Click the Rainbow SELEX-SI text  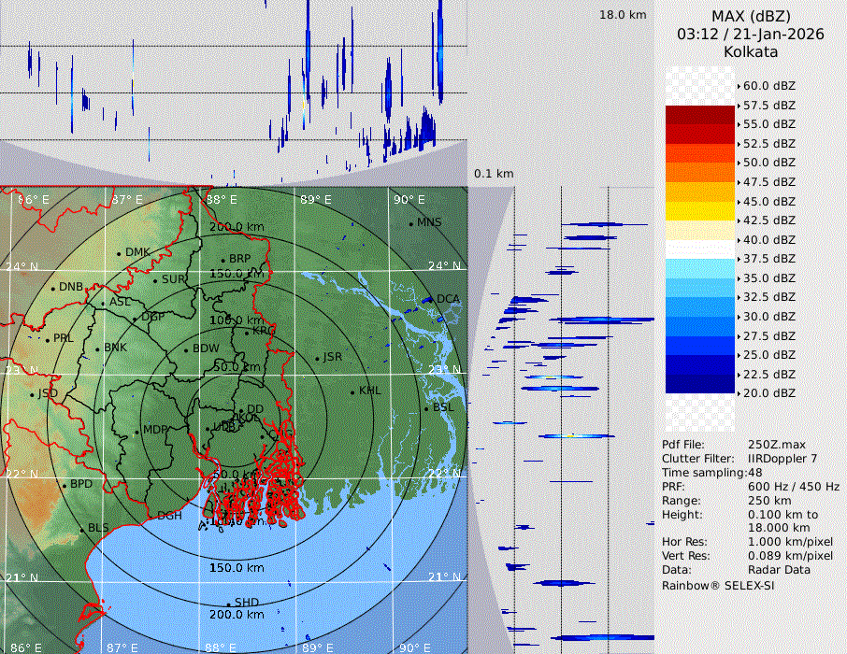pos(718,585)
